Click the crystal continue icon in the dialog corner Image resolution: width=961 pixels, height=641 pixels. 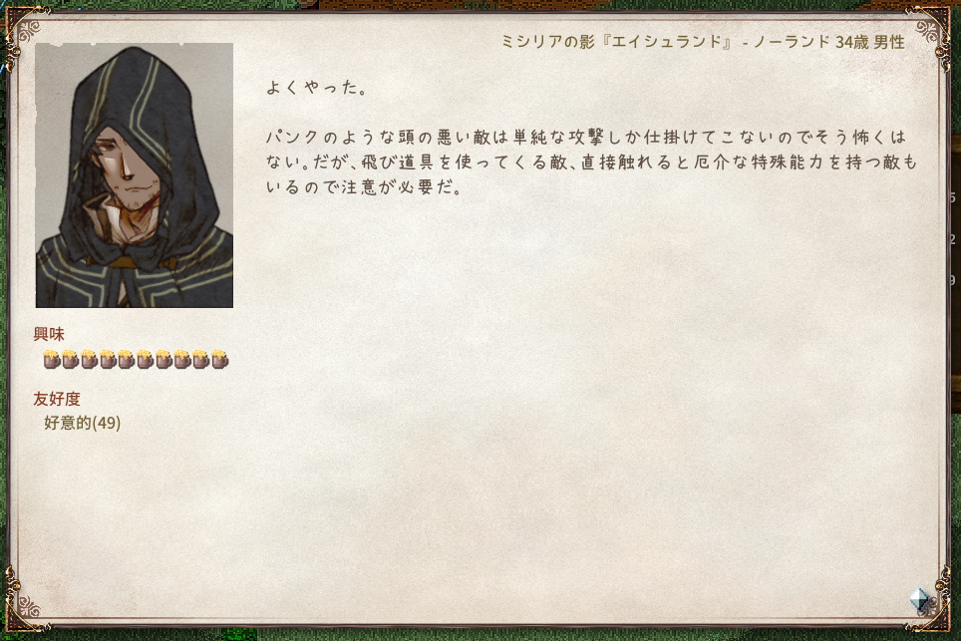click(920, 599)
